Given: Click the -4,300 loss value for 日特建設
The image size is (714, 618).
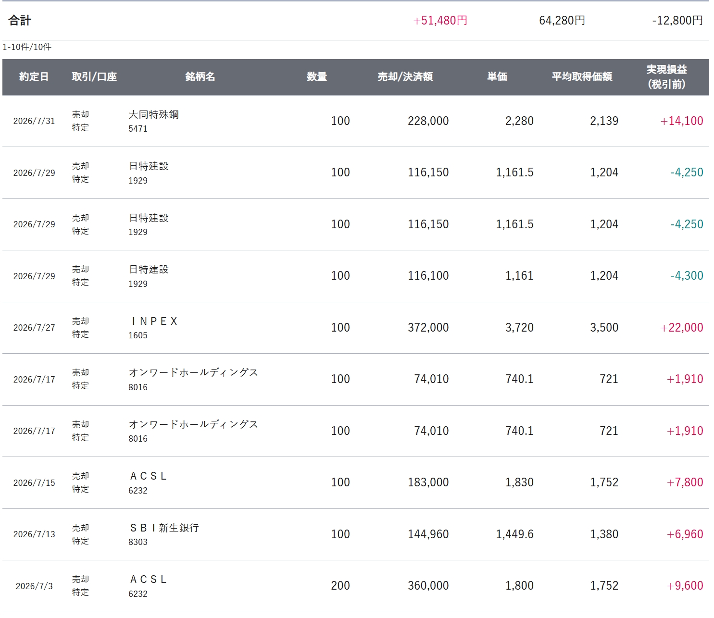Looking at the screenshot, I should (687, 276).
